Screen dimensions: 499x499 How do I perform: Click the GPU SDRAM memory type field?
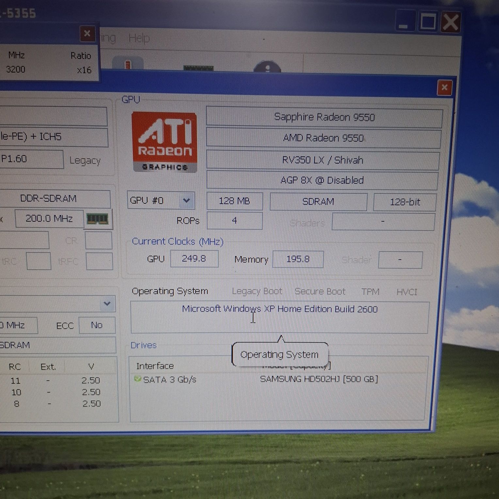[x=318, y=201]
